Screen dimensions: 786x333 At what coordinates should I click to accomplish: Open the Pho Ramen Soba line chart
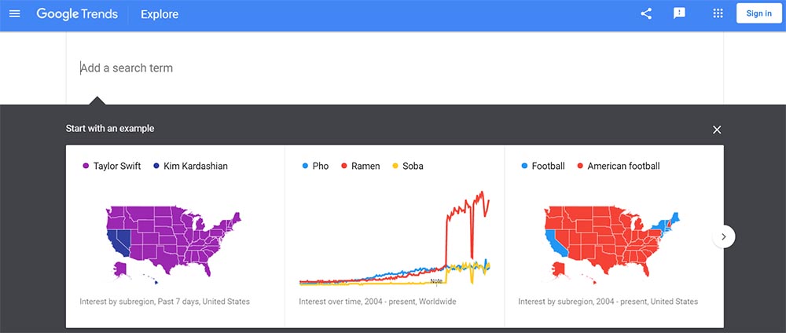point(395,240)
